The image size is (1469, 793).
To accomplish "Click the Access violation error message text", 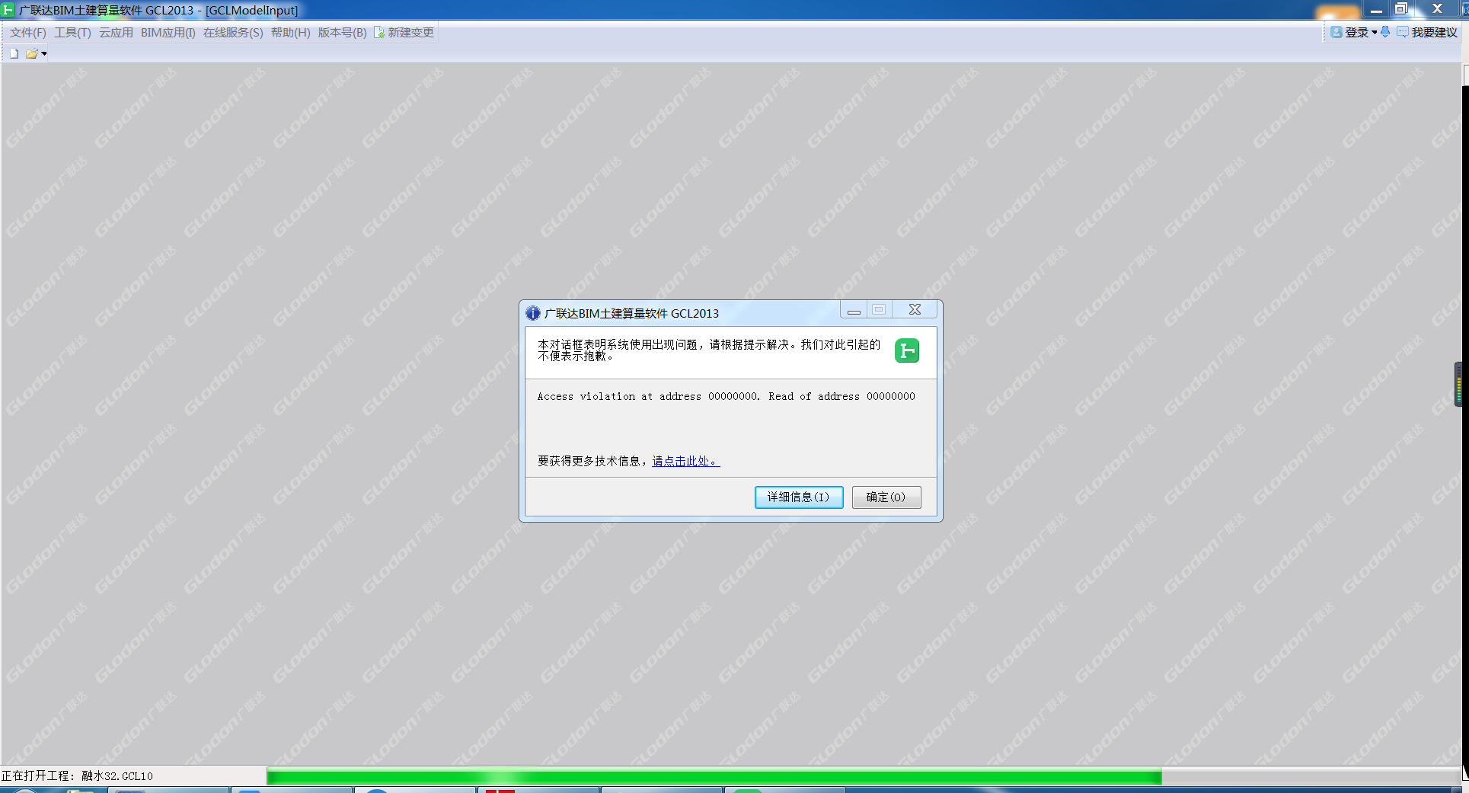I will tap(726, 397).
